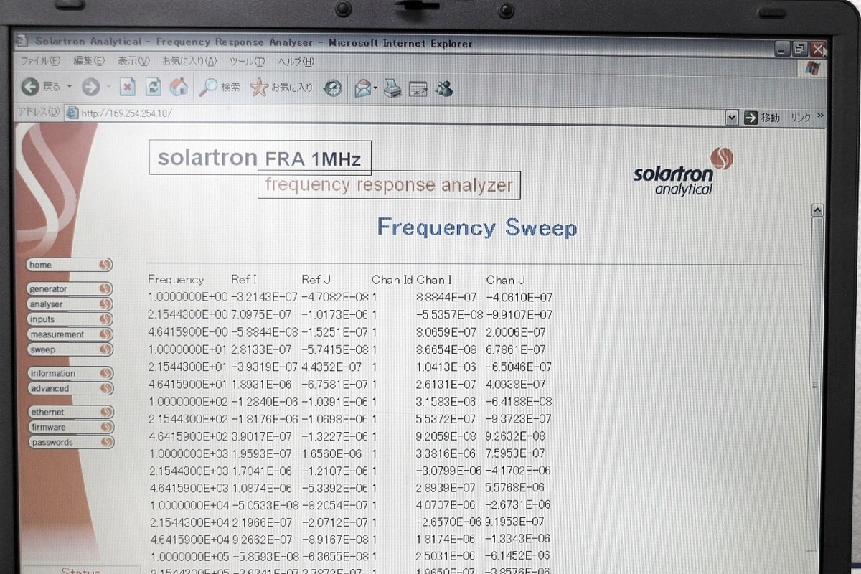Click the Ref J column header
The height and width of the screenshot is (574, 861).
pos(316,280)
